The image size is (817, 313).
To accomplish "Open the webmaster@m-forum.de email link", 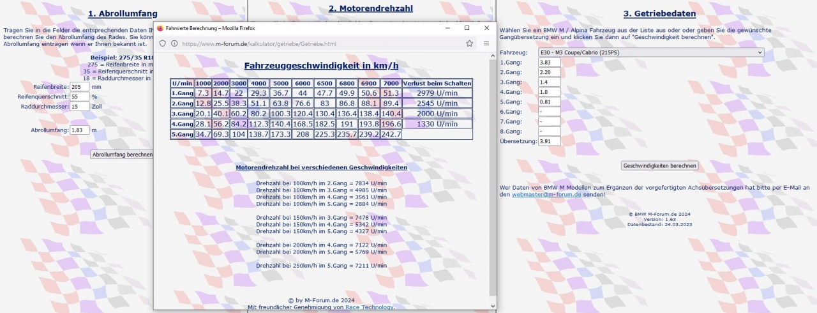I will click(x=546, y=194).
